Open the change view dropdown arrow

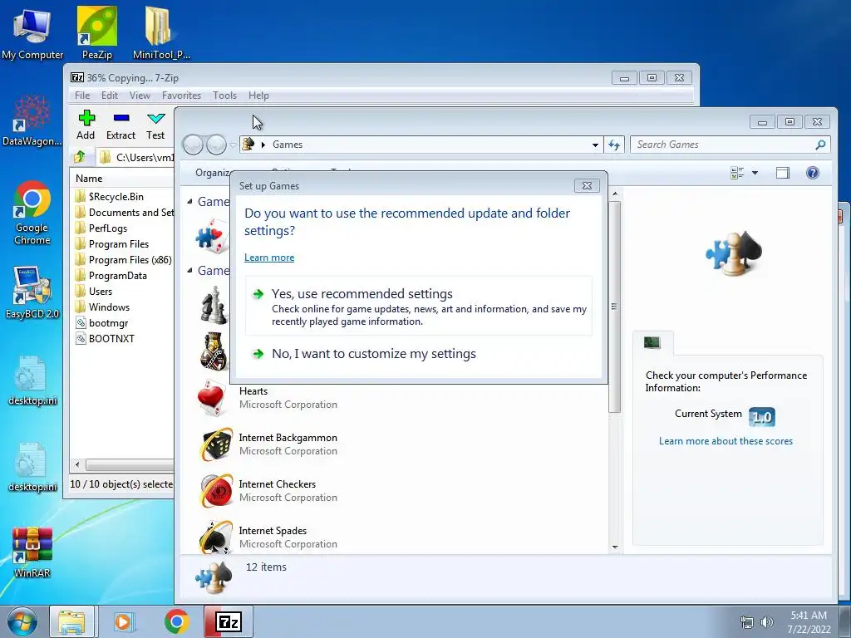[755, 173]
